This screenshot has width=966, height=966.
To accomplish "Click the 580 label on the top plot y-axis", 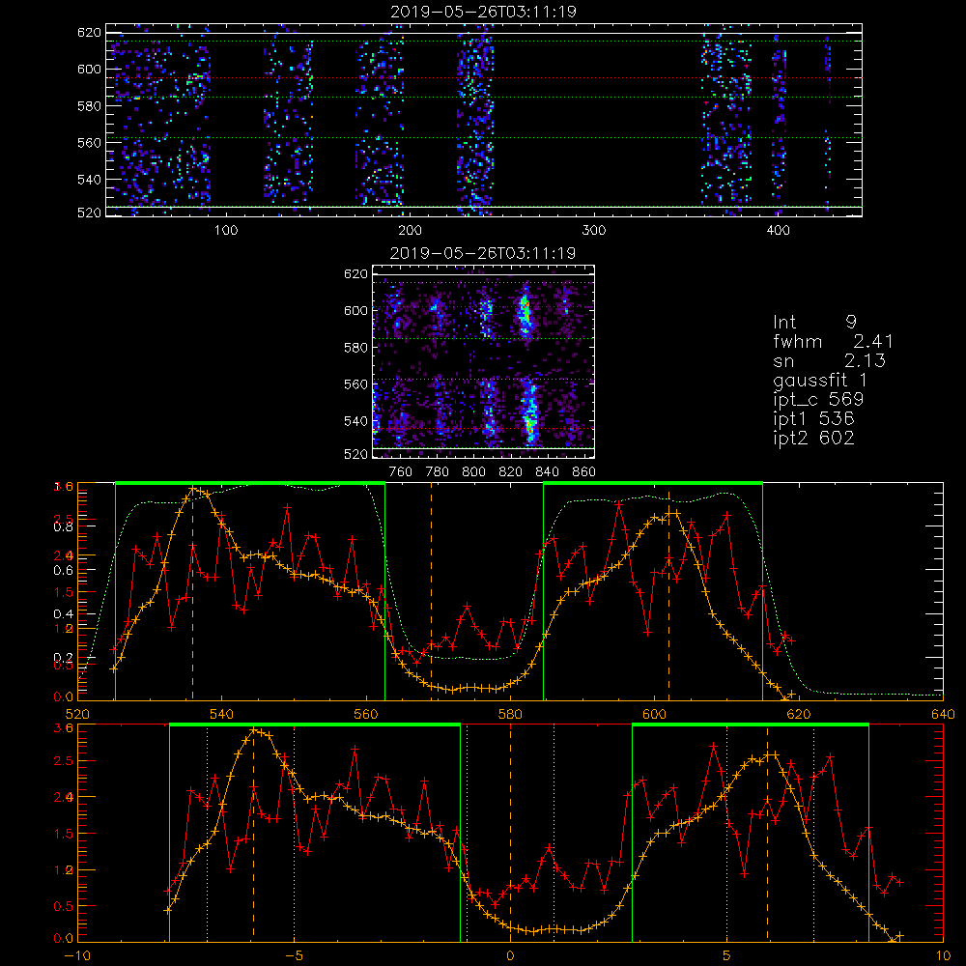I will point(89,106).
